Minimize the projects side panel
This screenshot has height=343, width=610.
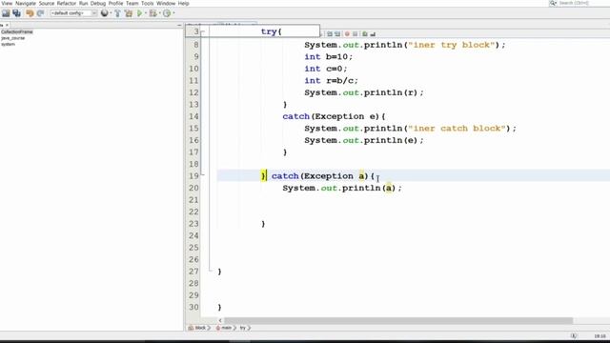pyautogui.click(x=179, y=25)
